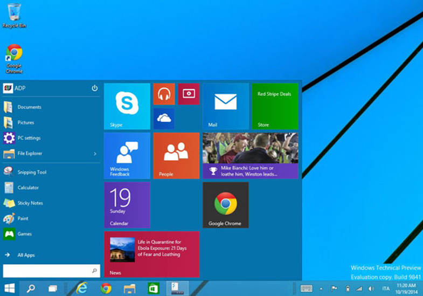
Task: Open the News tile about Ebola quarantine
Action: [x=152, y=254]
